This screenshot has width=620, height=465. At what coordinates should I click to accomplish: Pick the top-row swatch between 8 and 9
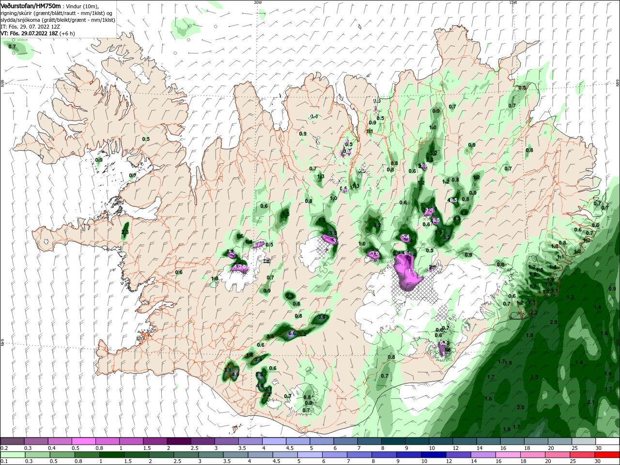pyautogui.click(x=392, y=441)
